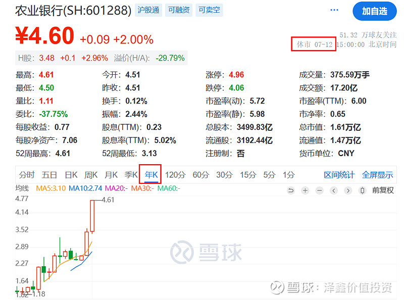This screenshot has width=404, height=300.
Task: Click the 股息率(TTM) value 5.02%
Action: pos(165,140)
